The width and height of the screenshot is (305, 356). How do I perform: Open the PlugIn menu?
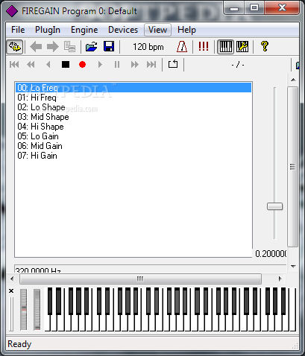48,30
